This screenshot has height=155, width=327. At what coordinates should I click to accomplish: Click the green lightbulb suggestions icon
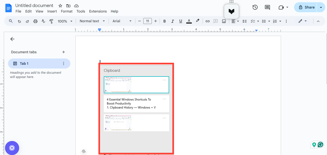(x=314, y=144)
